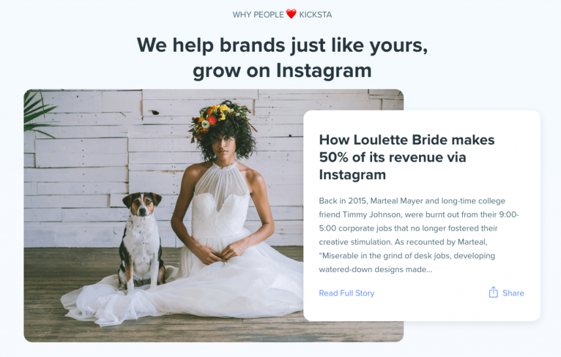Image resolution: width=561 pixels, height=357 pixels.
Task: Click the main heading about Instagram growth
Action: [x=282, y=58]
